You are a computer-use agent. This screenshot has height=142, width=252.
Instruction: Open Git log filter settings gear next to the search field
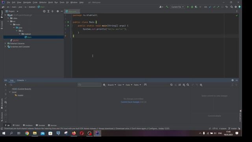[x=104, y=85]
